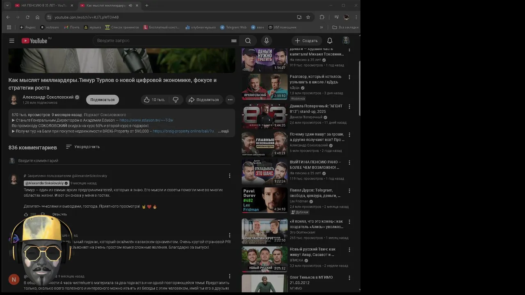Click the page vertical scrollbar
The width and height of the screenshot is (525, 295).
(x=360, y=88)
